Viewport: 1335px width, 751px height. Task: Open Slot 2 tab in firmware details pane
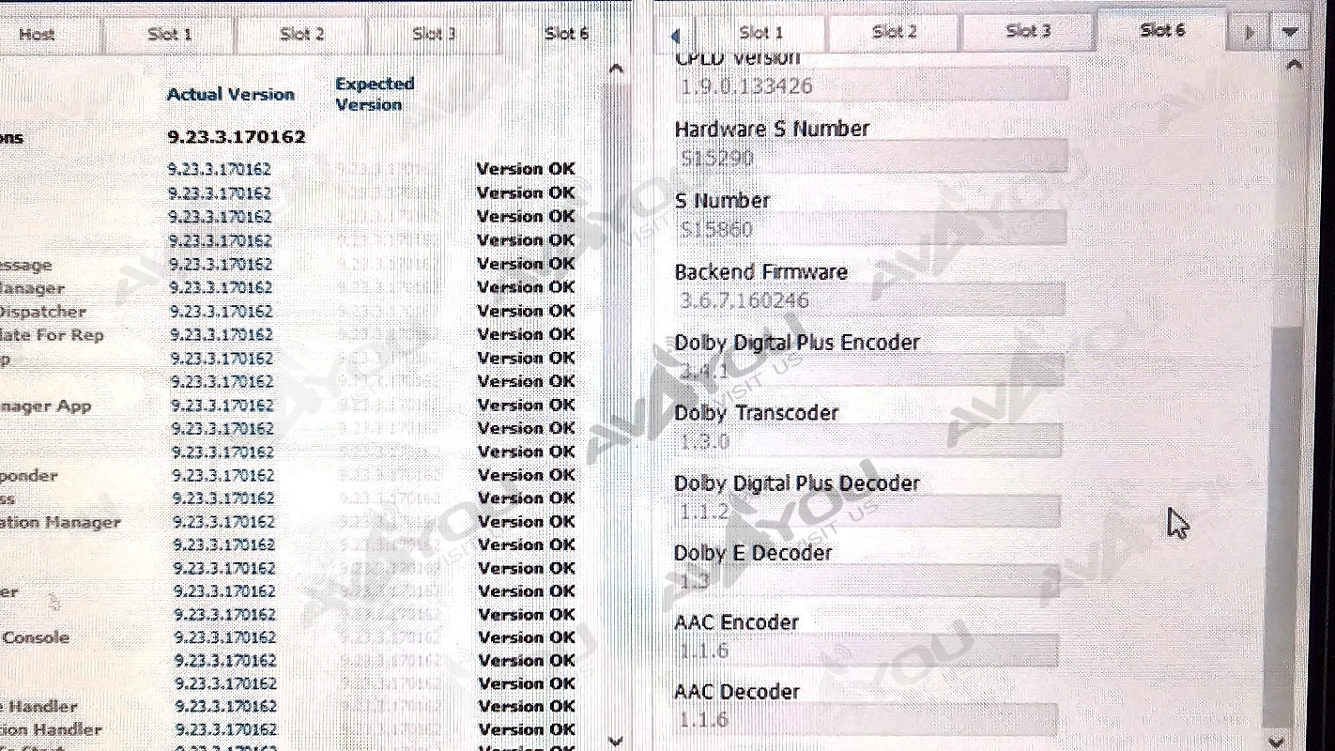894,33
